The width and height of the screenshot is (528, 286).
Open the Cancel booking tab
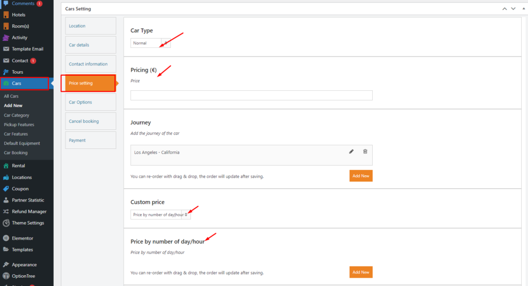coord(91,121)
